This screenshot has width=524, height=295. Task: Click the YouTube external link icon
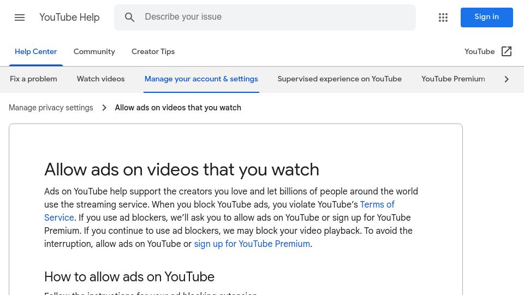point(507,51)
